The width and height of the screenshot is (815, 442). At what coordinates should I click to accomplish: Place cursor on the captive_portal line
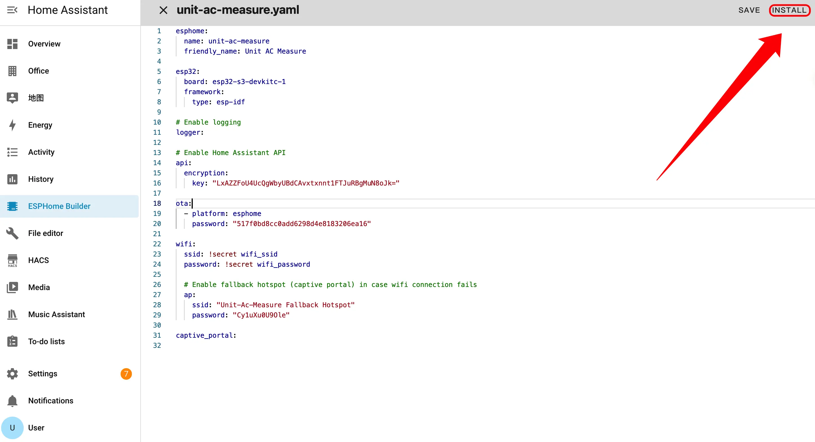(206, 335)
